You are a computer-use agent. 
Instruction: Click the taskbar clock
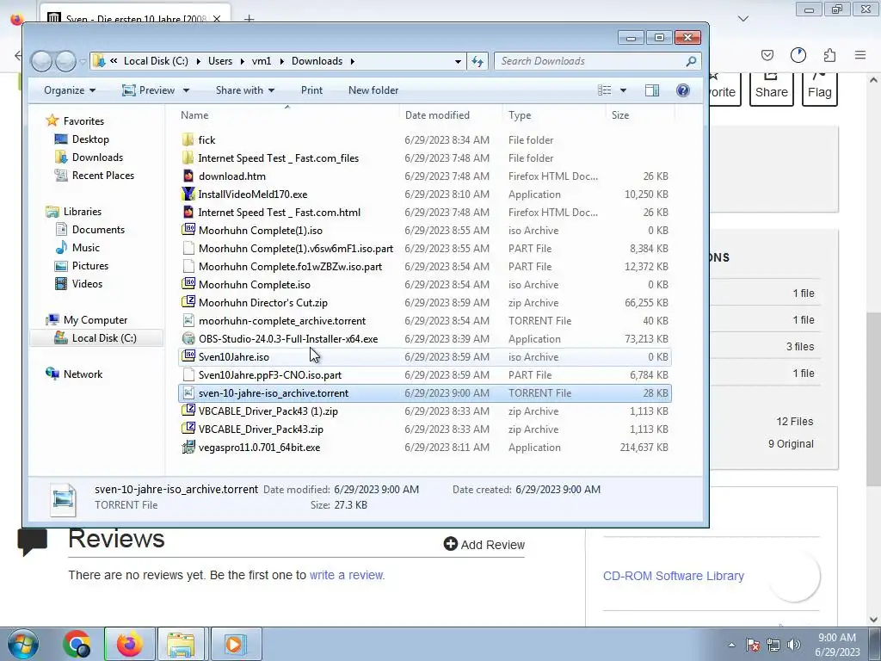pos(837,645)
